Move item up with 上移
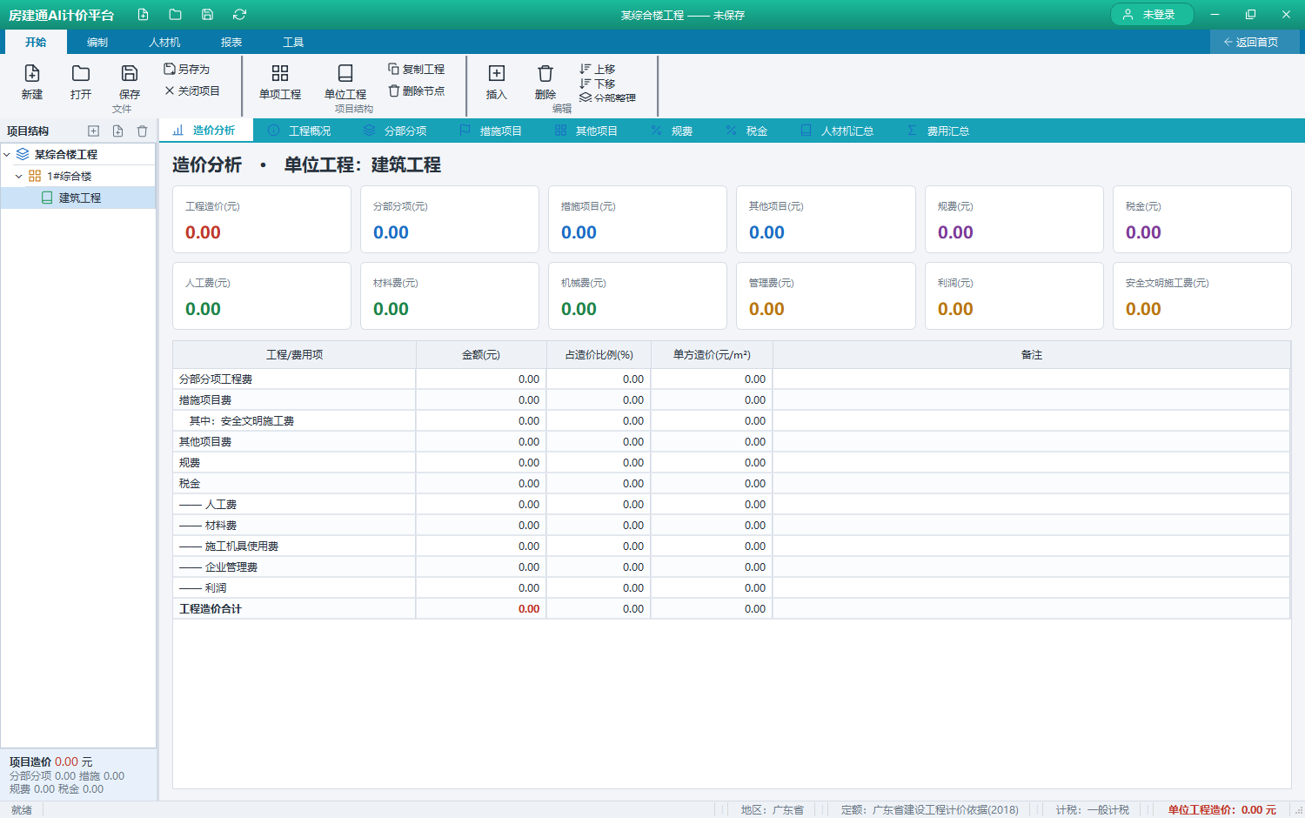This screenshot has width=1305, height=818. click(x=598, y=69)
